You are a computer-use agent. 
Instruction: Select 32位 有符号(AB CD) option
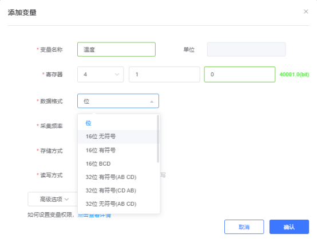pyautogui.click(x=117, y=177)
